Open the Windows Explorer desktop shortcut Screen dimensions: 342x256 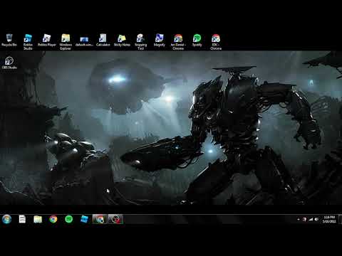(66, 42)
